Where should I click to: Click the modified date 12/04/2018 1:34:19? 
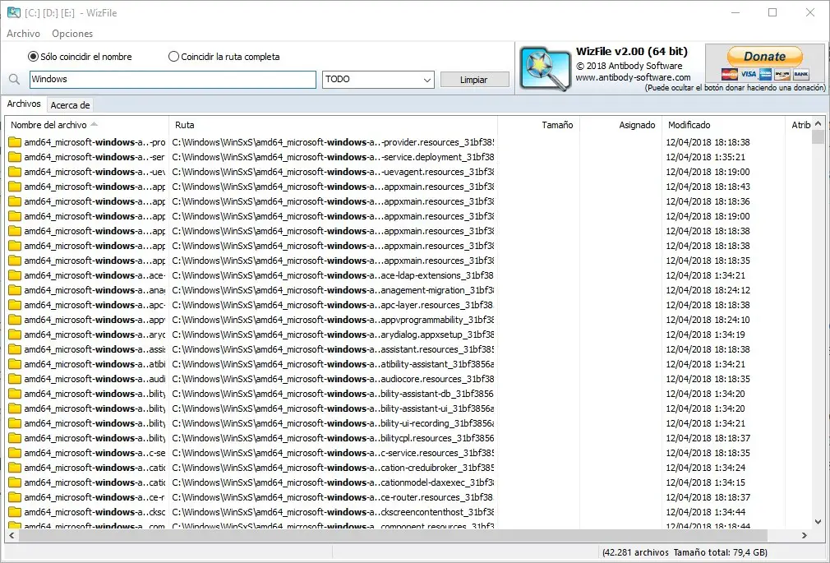705,335
